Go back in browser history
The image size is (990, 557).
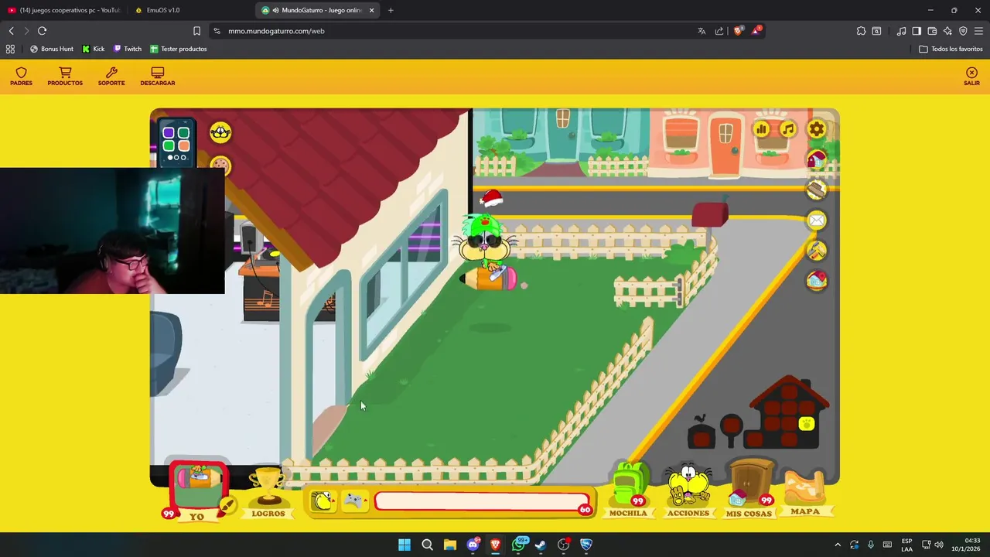(x=11, y=31)
